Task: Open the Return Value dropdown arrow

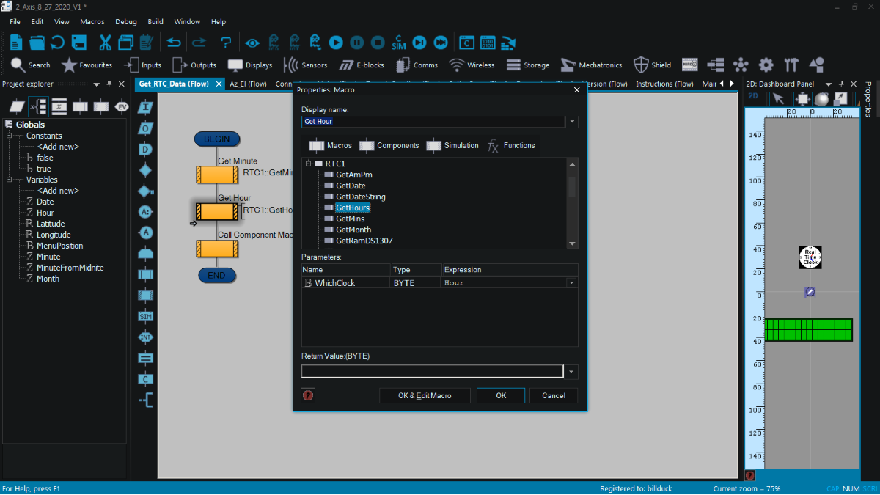Action: click(571, 372)
